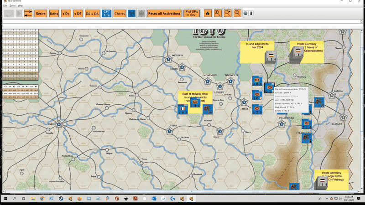Click the Retire button
The width and height of the screenshot is (365, 205).
point(41,14)
